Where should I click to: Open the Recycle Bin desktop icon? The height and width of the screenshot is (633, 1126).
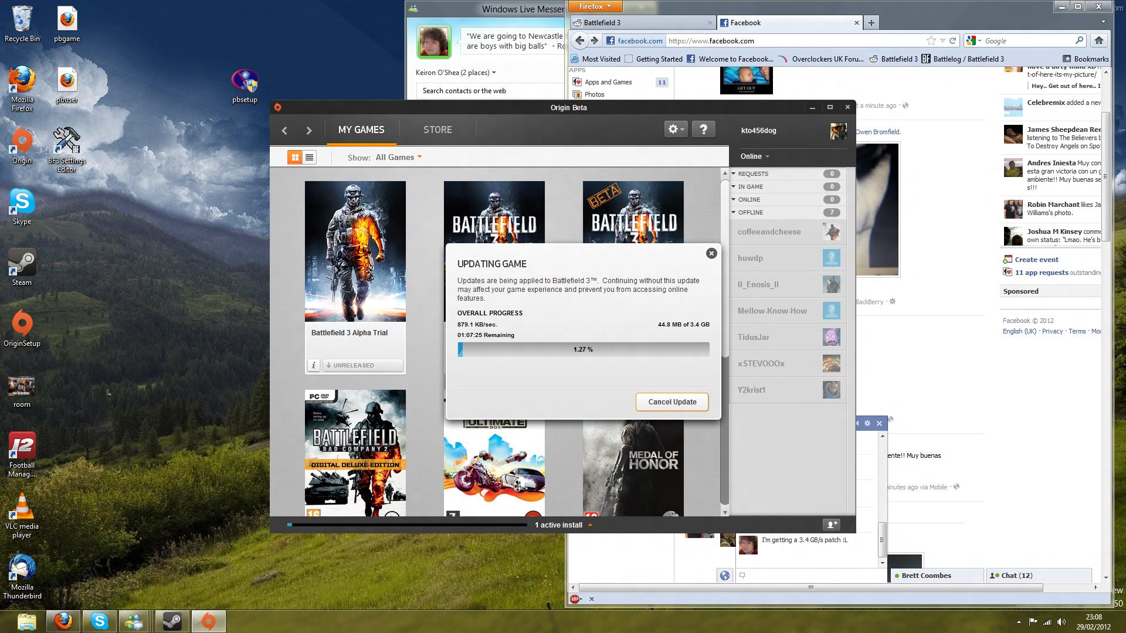pos(22,24)
